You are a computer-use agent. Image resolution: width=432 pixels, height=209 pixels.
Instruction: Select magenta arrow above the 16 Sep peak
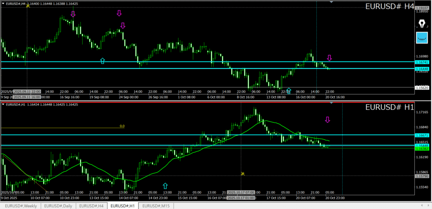[73, 14]
